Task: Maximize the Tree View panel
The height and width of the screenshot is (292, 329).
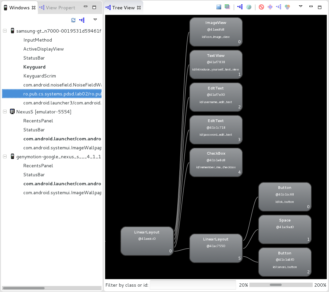Action: (320, 7)
